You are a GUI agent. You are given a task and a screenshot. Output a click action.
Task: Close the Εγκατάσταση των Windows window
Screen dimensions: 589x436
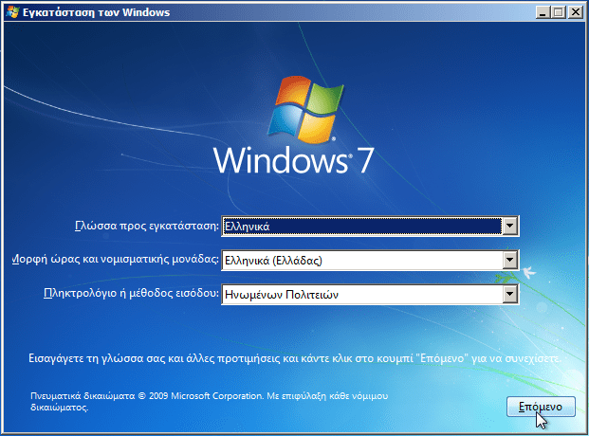point(575,12)
